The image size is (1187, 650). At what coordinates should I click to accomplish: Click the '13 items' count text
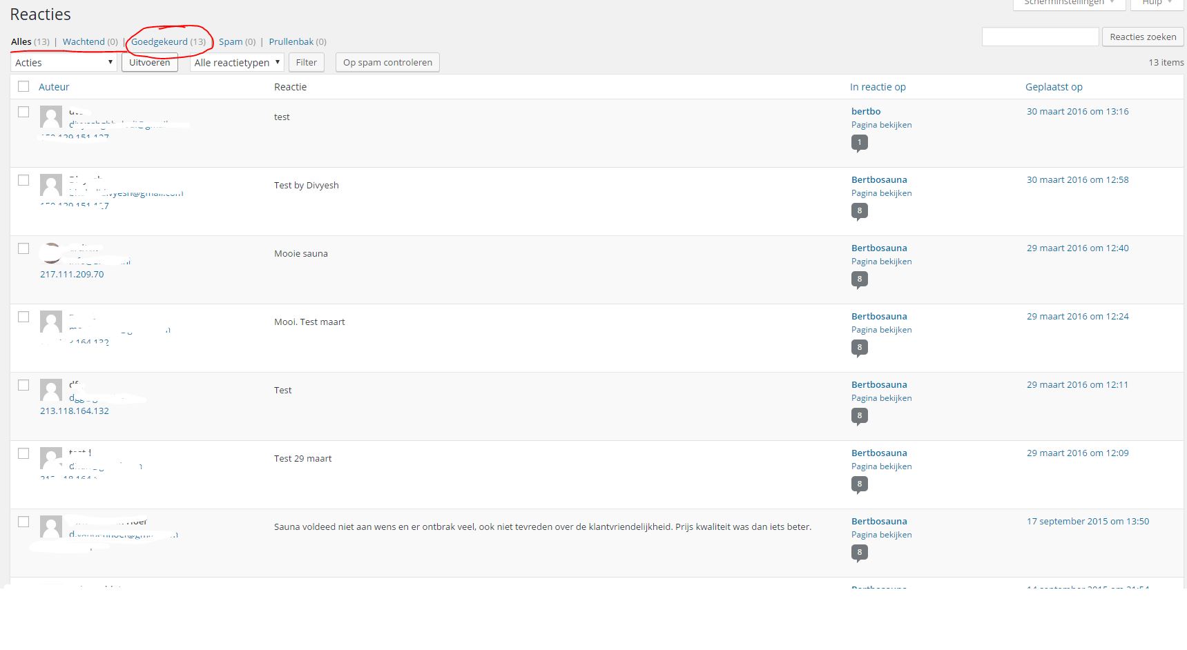click(1166, 62)
